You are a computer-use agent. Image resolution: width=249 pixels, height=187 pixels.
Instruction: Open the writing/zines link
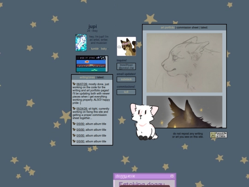pos(87,78)
